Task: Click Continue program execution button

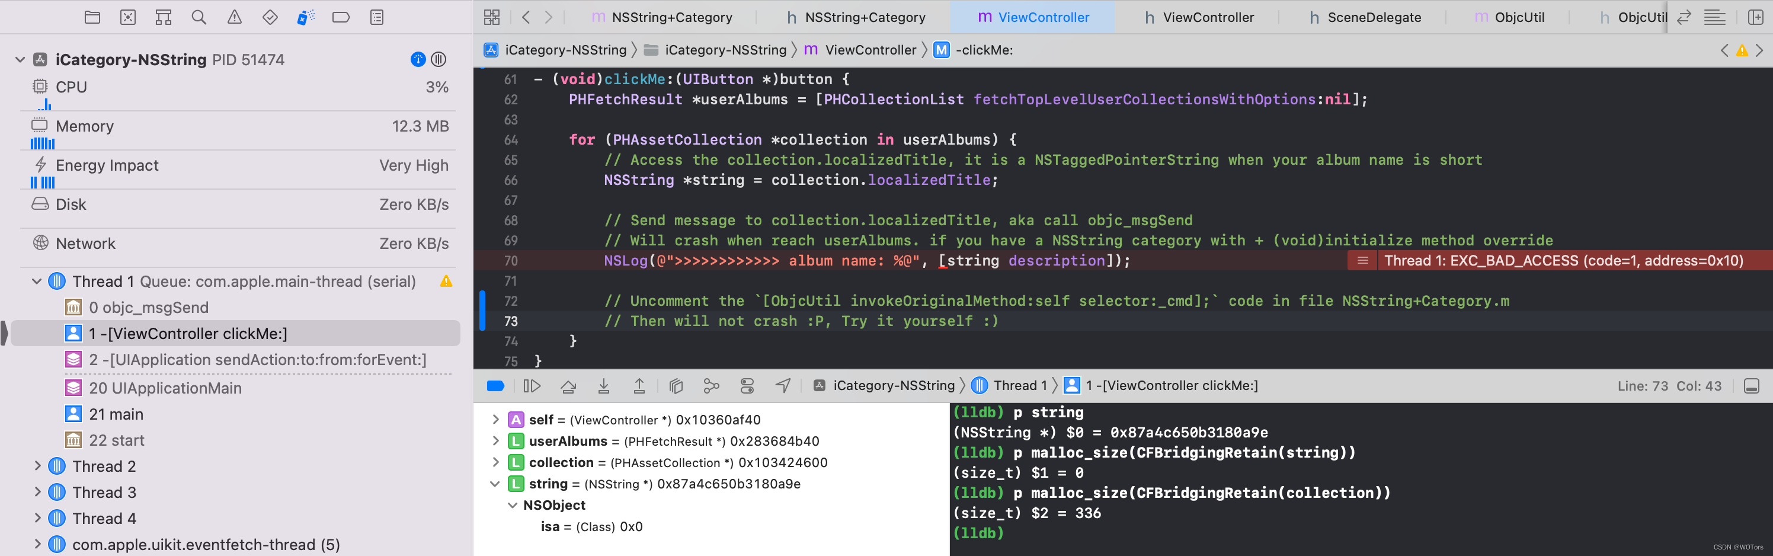Action: pyautogui.click(x=532, y=386)
